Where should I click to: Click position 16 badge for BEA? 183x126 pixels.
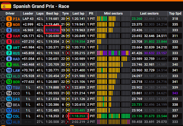(x=9, y=105)
